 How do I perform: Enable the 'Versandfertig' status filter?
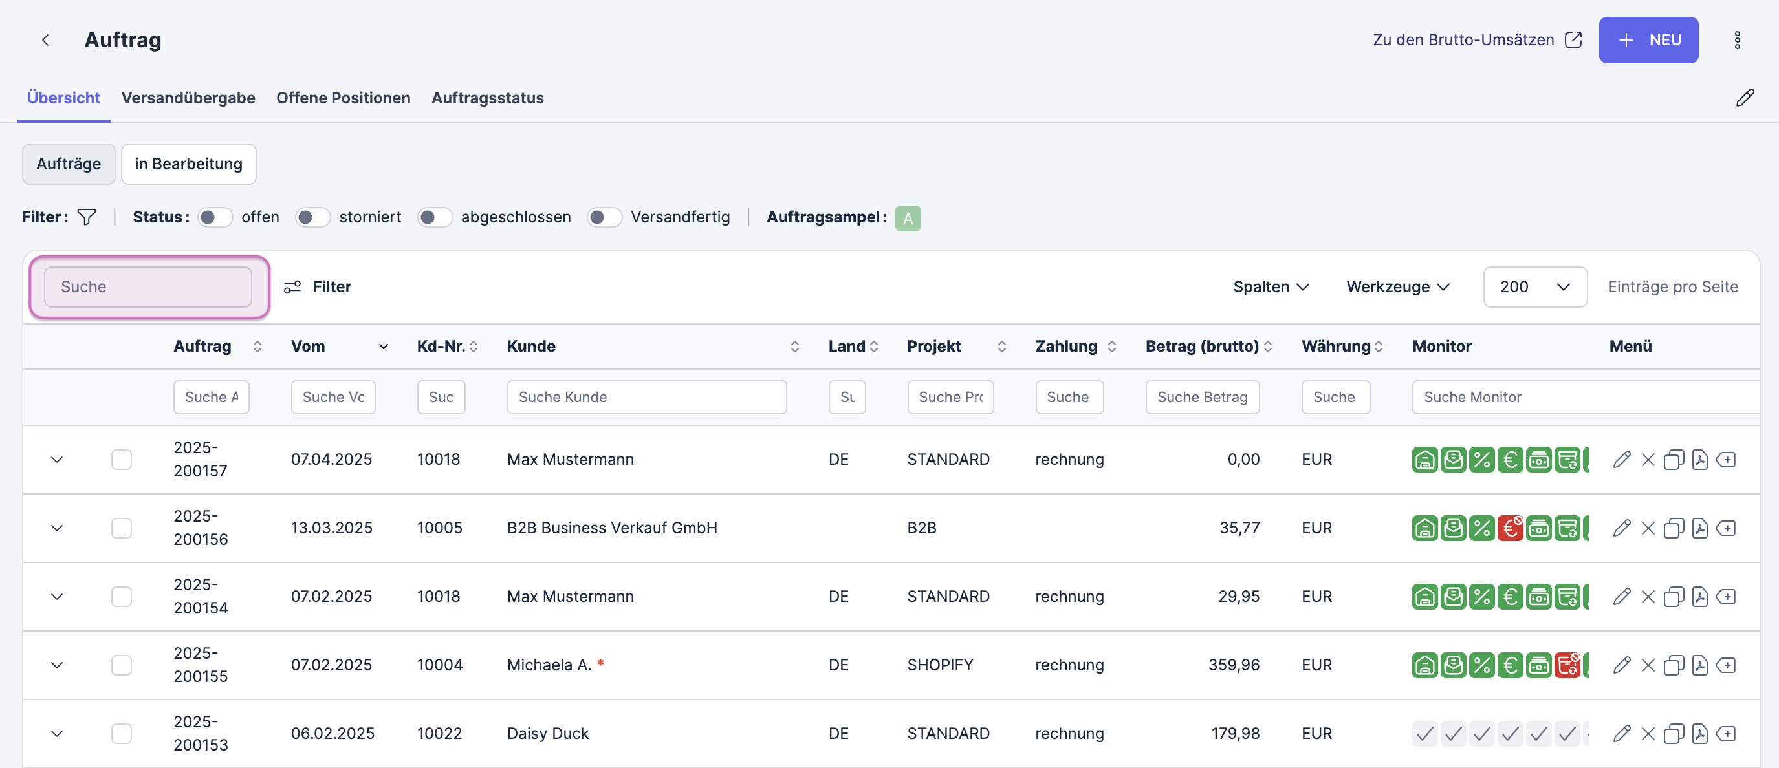pos(604,217)
